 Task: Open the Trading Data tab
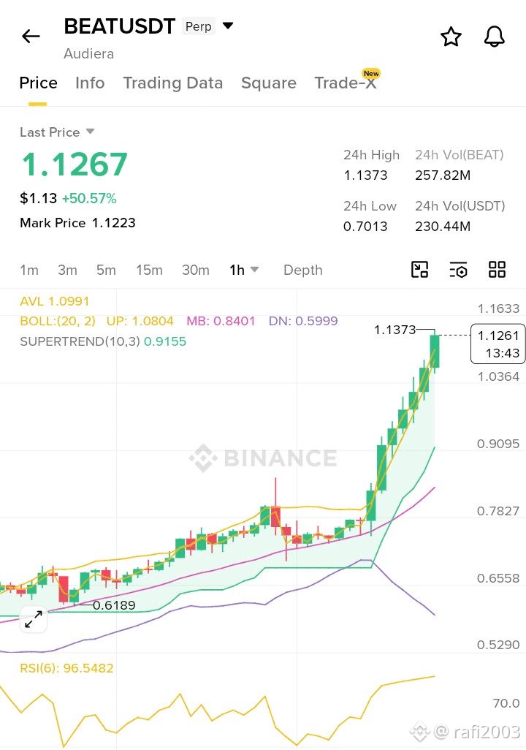click(172, 83)
